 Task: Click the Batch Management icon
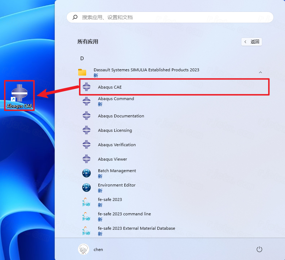(86, 173)
